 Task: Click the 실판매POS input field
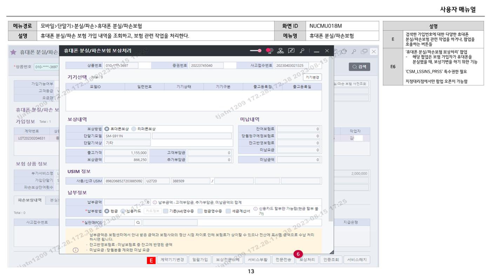coord(120,222)
